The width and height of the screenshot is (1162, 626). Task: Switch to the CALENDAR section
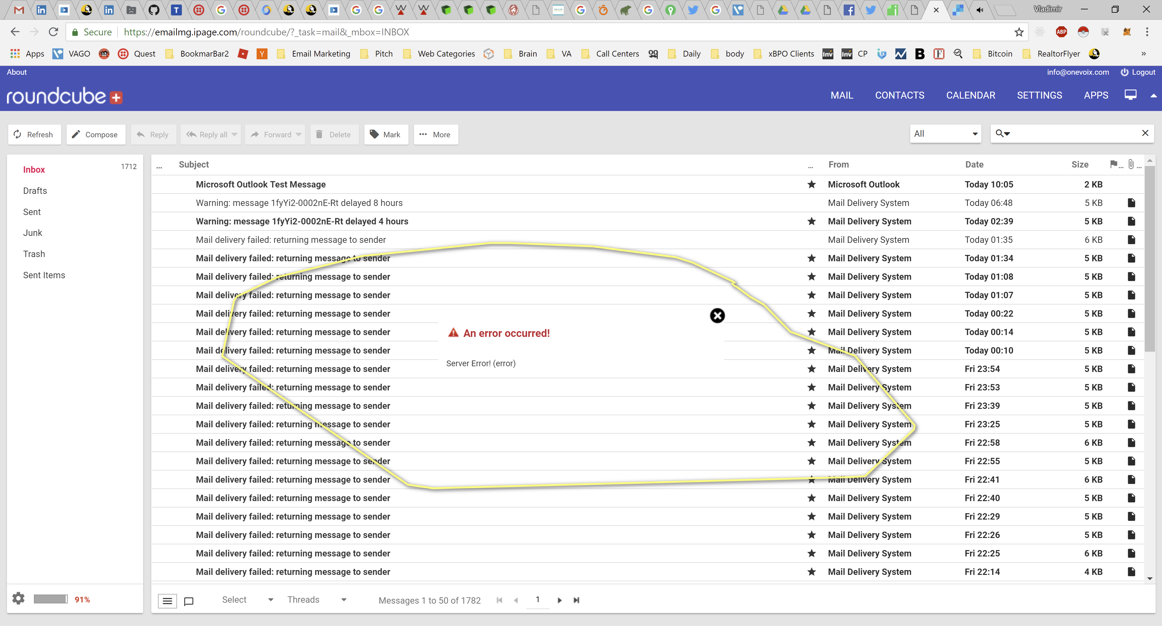970,95
